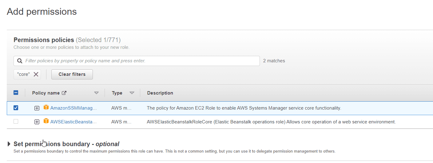
Task: Click the Description column header
Action: 160,93
